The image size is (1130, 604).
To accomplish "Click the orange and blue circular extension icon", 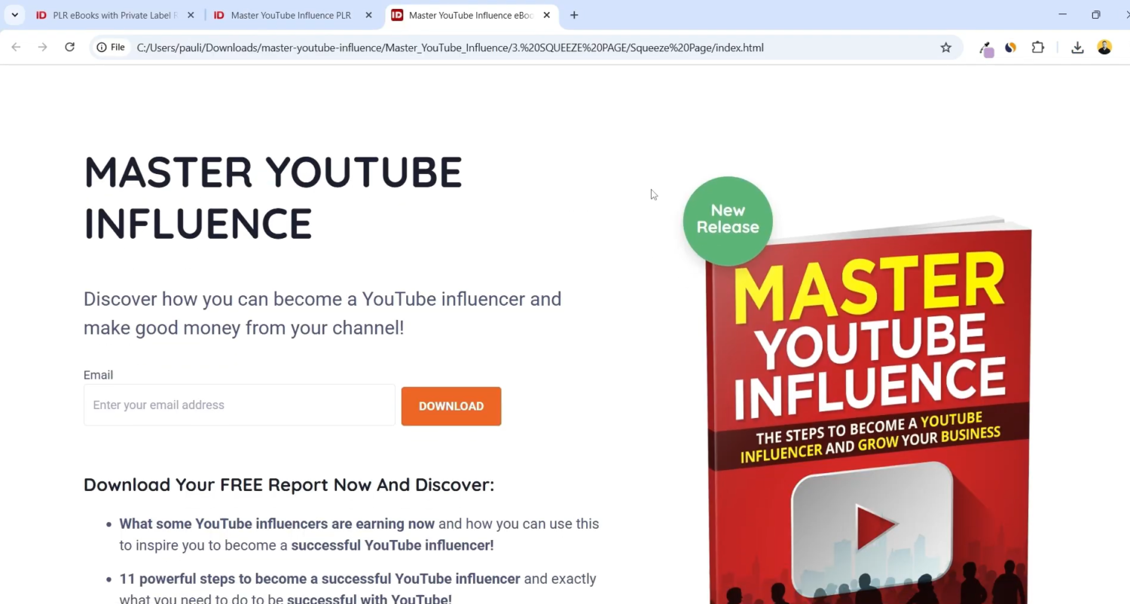I will 1010,47.
